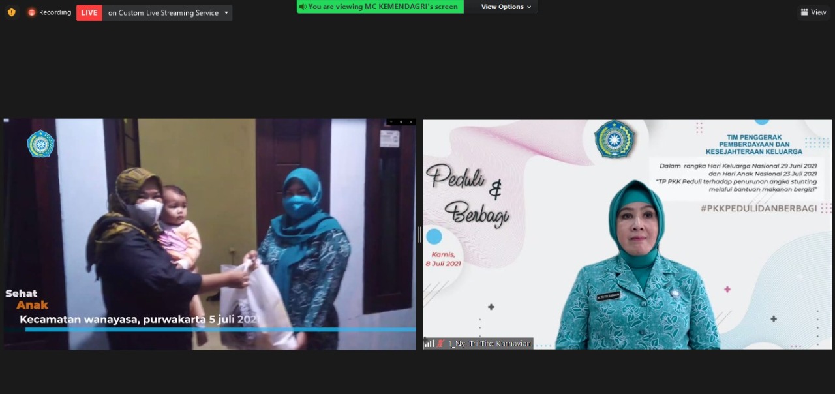Click the on Custom Live Streaming Service label
Screen dimensions: 835x394
163,12
